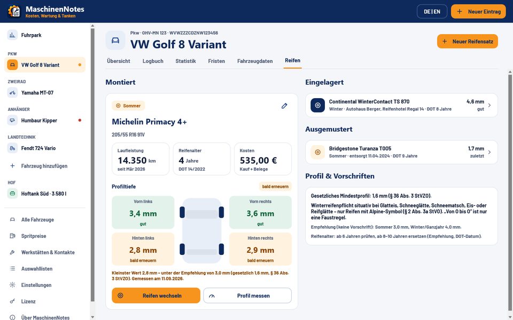
Task: Click the pencil edit icon on Michelin card
Action: (x=284, y=106)
